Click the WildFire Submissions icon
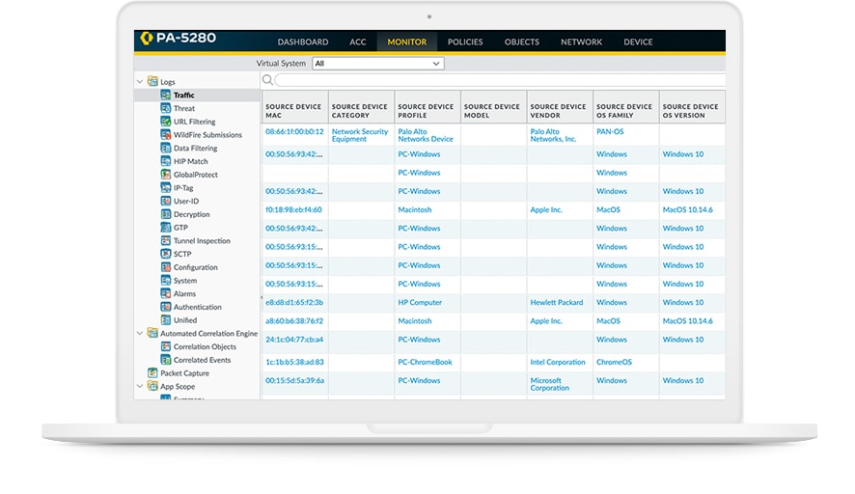Image resolution: width=855 pixels, height=494 pixels. (166, 134)
